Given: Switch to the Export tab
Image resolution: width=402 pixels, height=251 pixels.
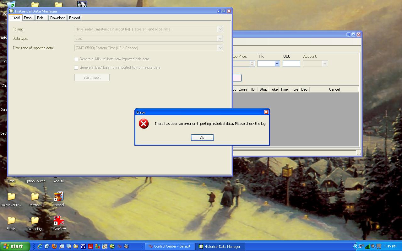Looking at the screenshot, I should pyautogui.click(x=29, y=18).
